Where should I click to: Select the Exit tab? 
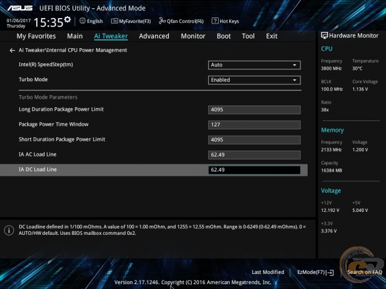pos(271,36)
